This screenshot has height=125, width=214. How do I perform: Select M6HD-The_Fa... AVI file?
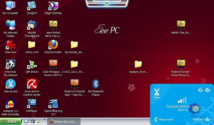[x=181, y=27]
